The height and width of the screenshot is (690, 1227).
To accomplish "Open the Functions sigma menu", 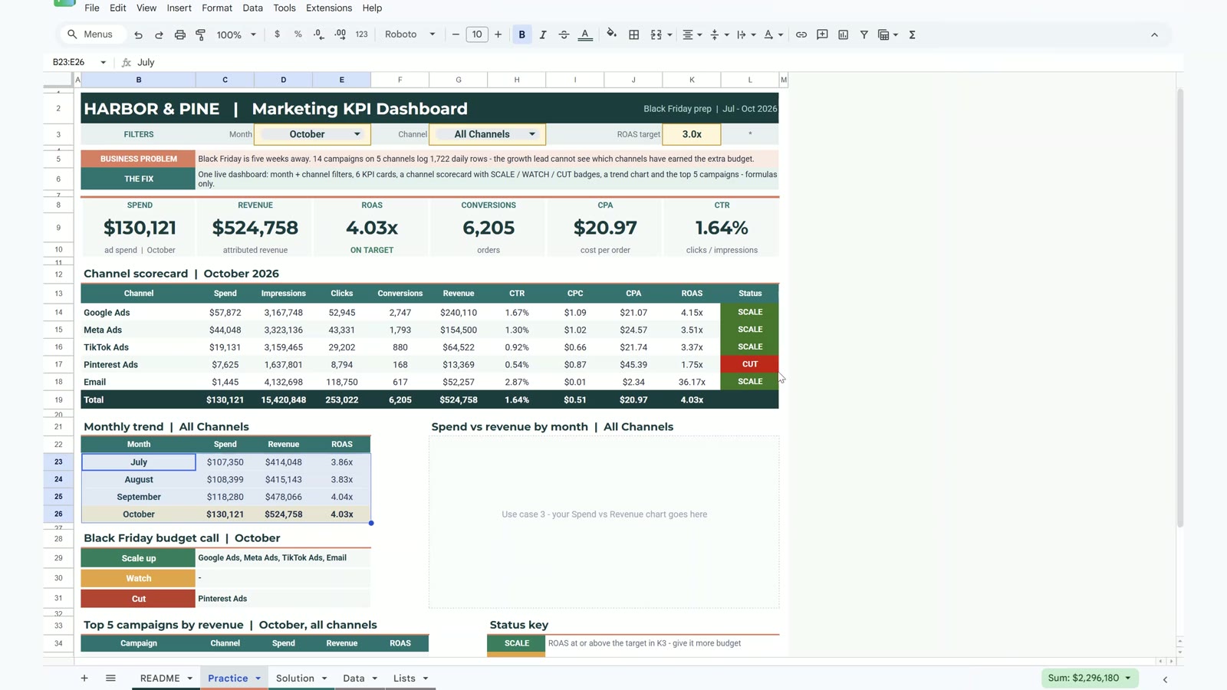I will pyautogui.click(x=913, y=34).
